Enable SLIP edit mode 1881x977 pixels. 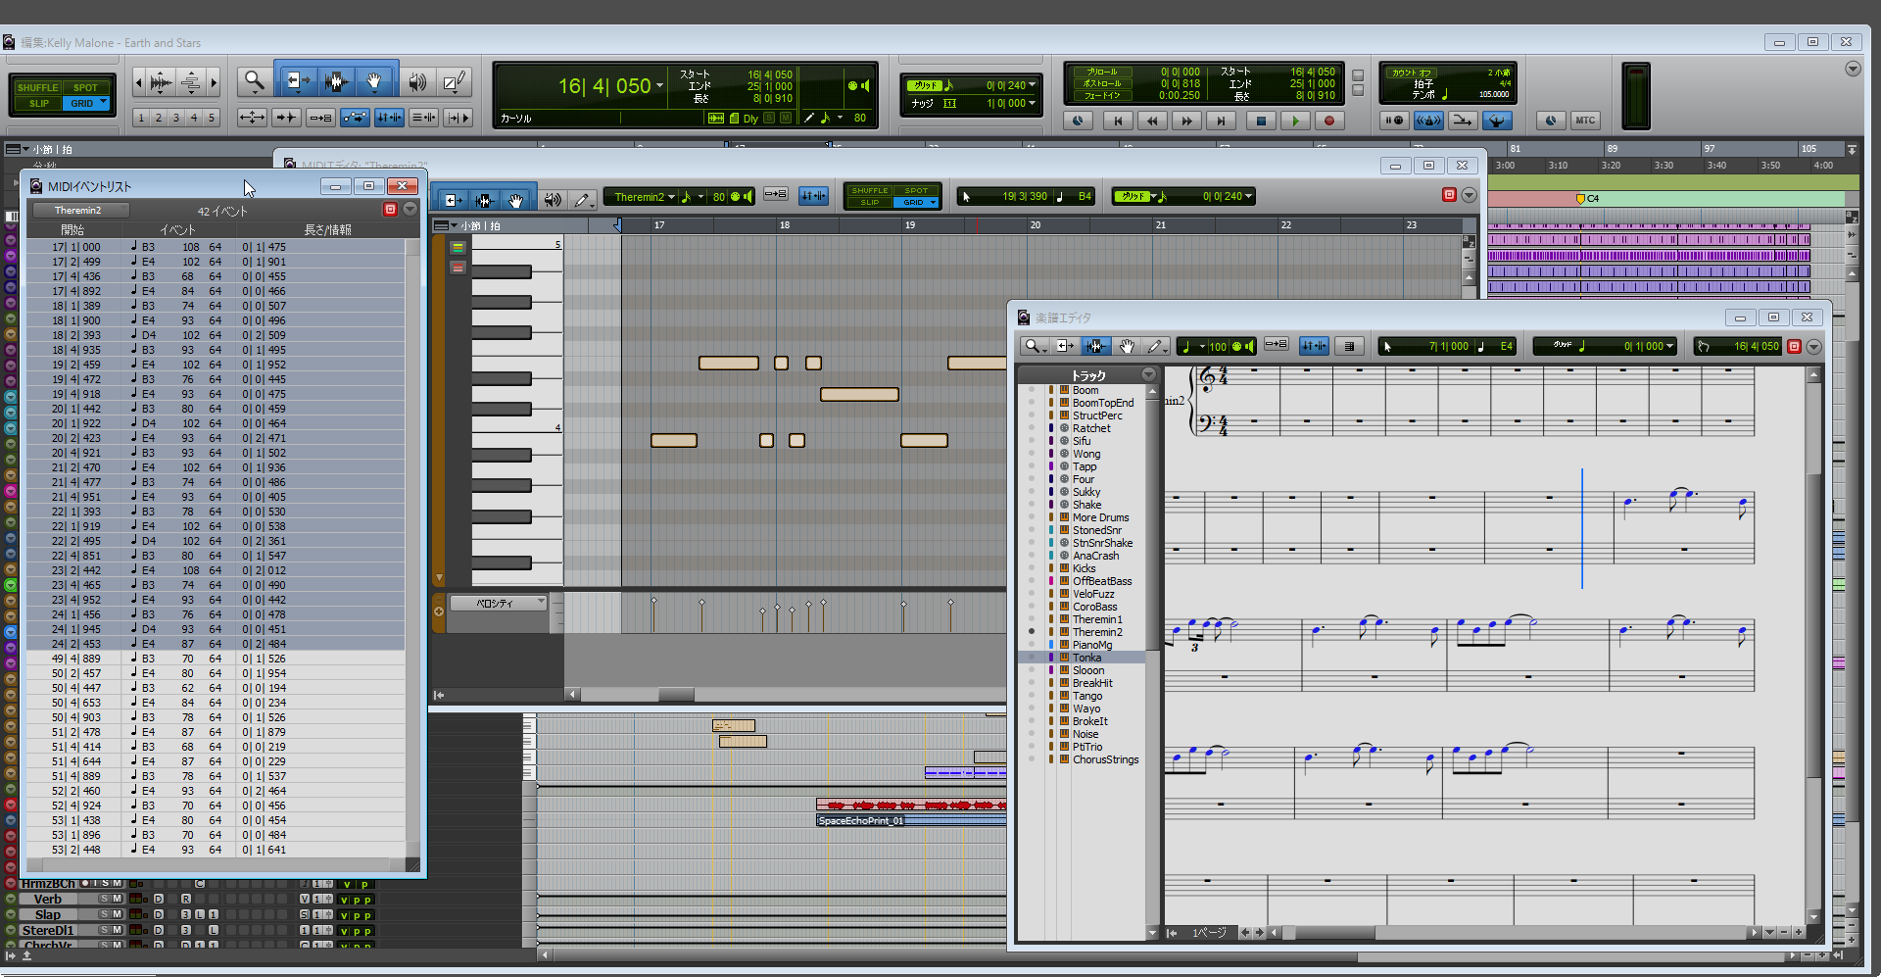(x=37, y=103)
